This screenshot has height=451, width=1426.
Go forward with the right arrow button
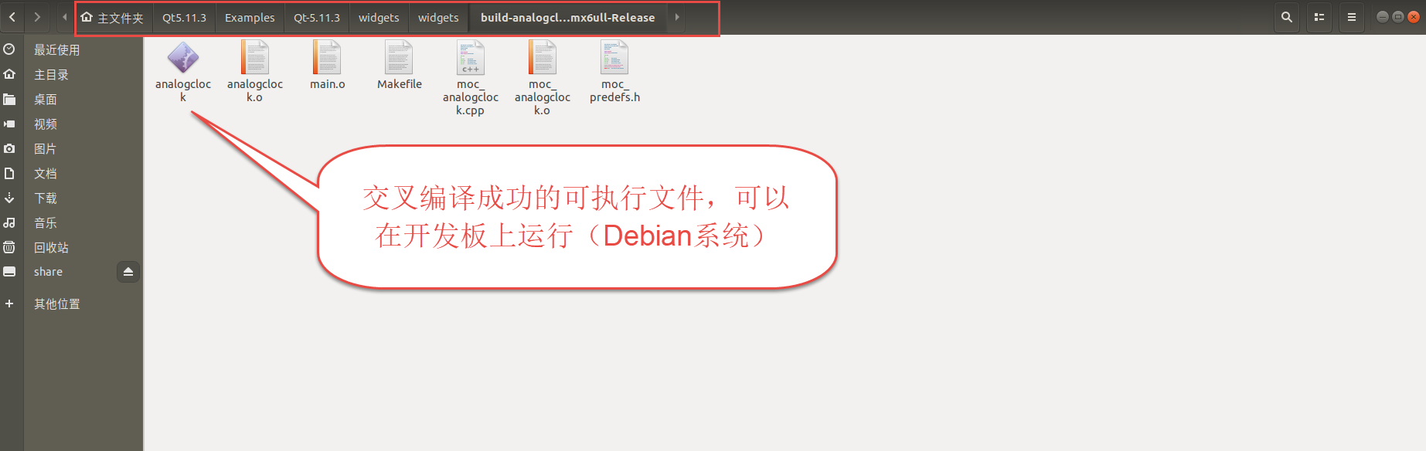click(37, 17)
